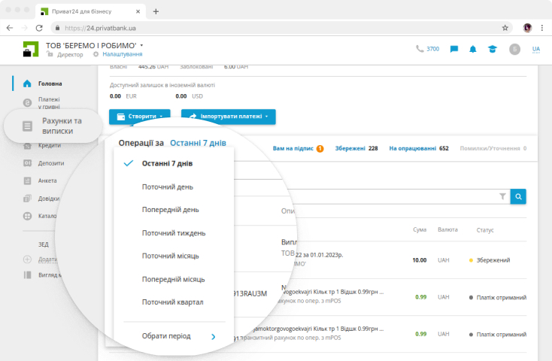Click the payments search input field
Screen dimensions: 552x361
(391, 196)
